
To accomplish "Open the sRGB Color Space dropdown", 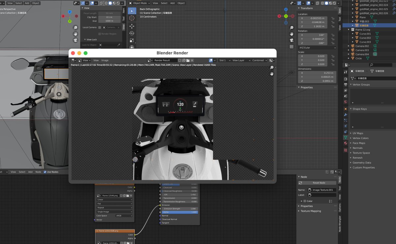I will [x=124, y=216].
